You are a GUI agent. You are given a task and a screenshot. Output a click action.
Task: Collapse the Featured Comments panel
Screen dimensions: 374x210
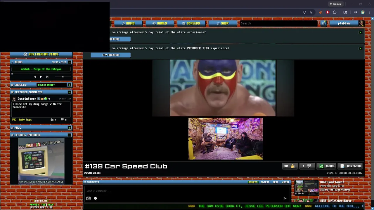click(x=70, y=92)
